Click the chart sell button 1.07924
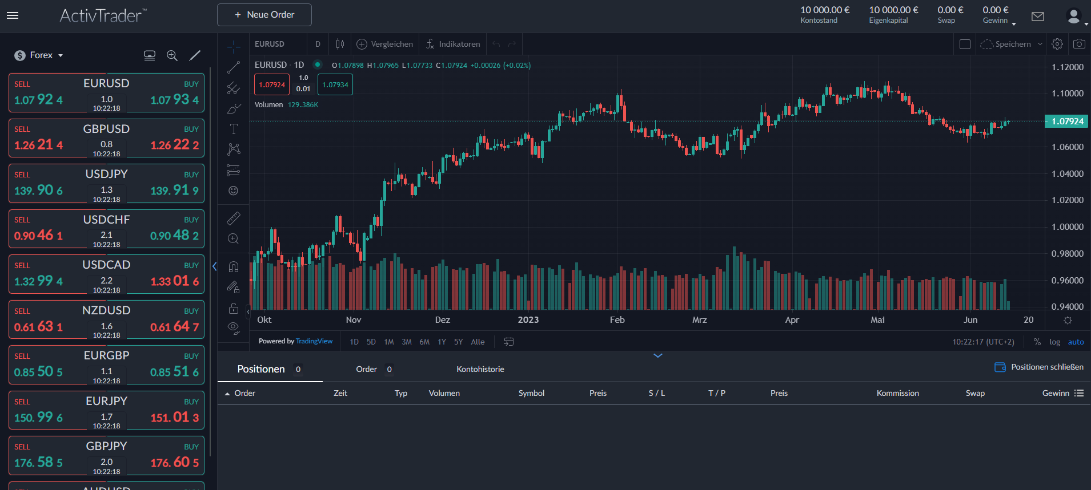Image resolution: width=1091 pixels, height=490 pixels. pos(272,84)
